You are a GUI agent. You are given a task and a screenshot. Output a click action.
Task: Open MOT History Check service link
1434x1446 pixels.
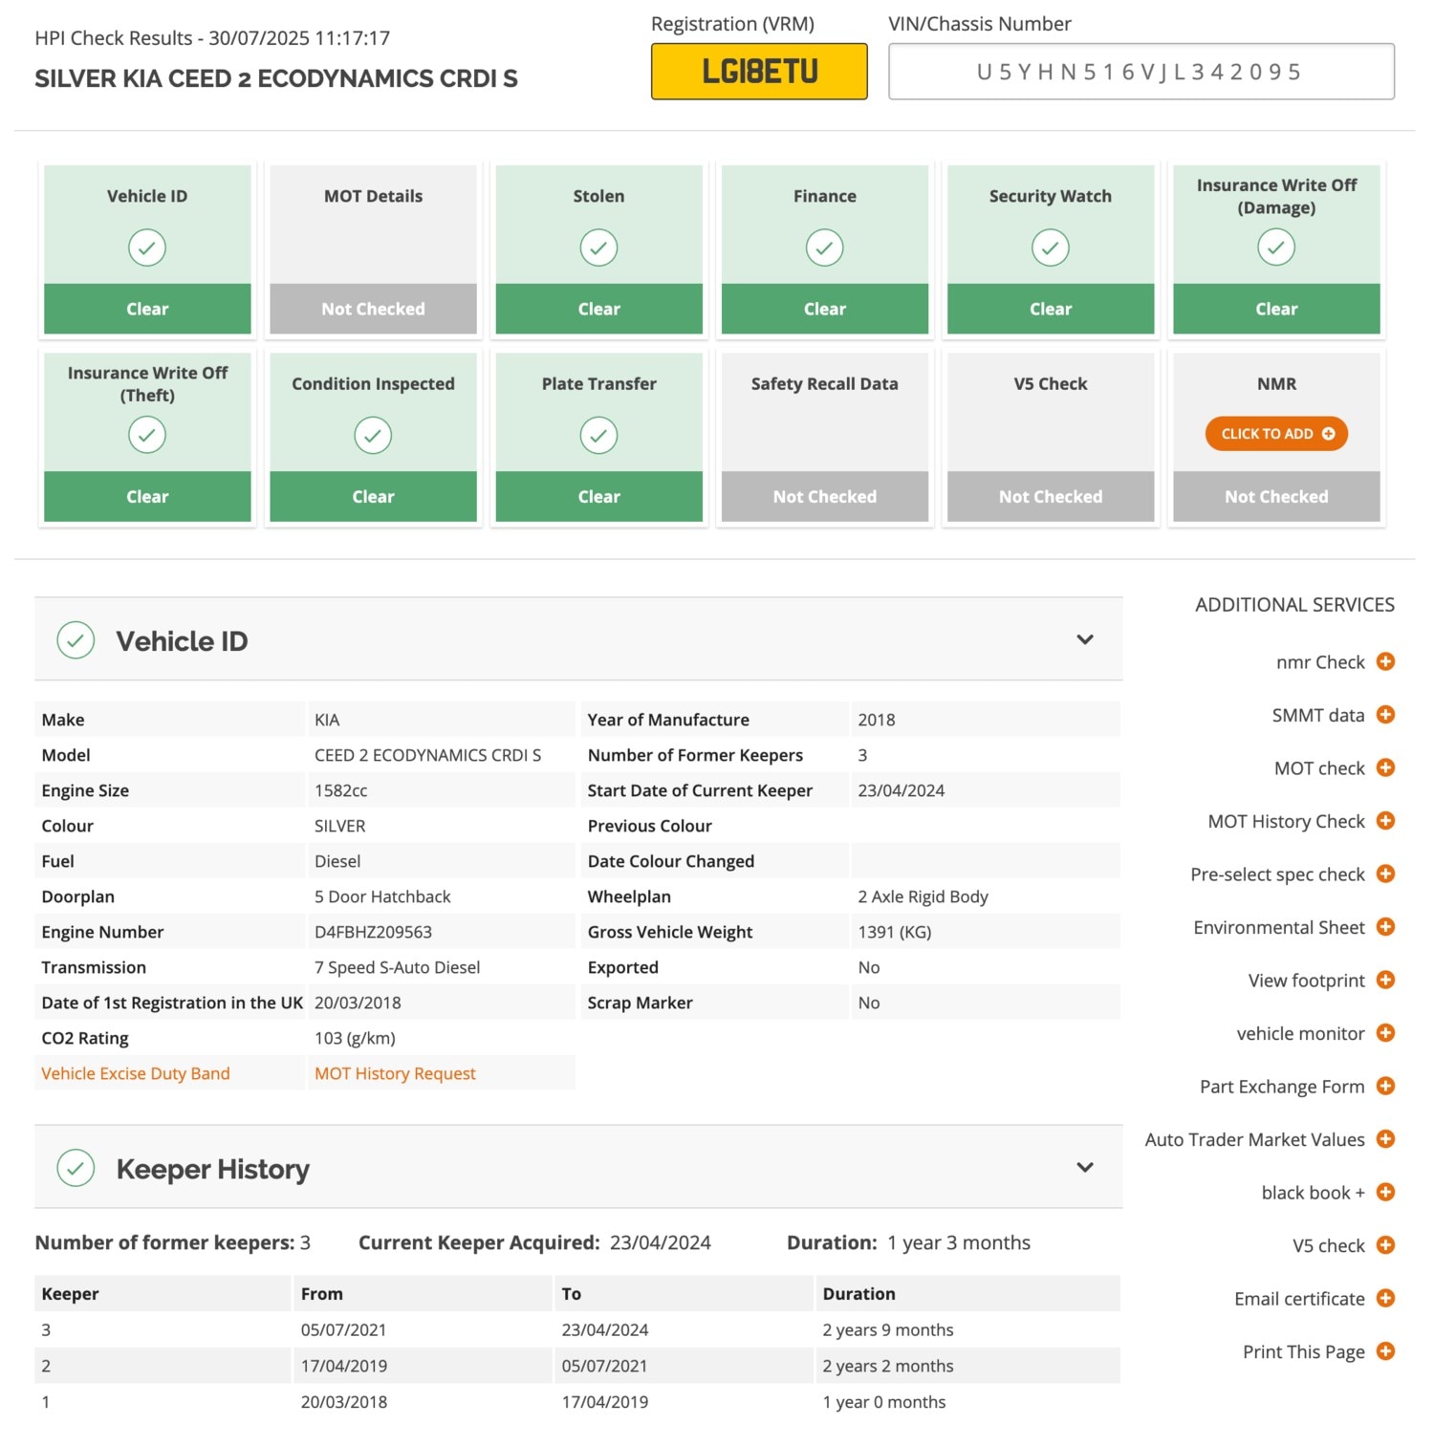tap(1286, 821)
